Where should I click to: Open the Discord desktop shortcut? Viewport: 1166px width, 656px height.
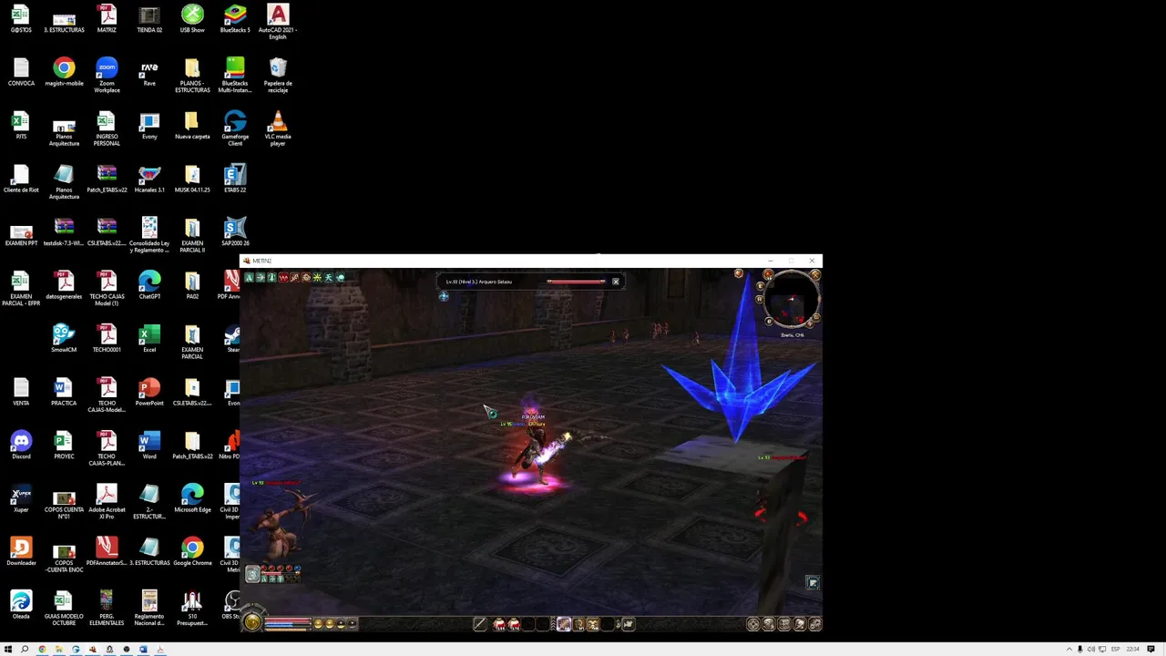[x=21, y=446]
